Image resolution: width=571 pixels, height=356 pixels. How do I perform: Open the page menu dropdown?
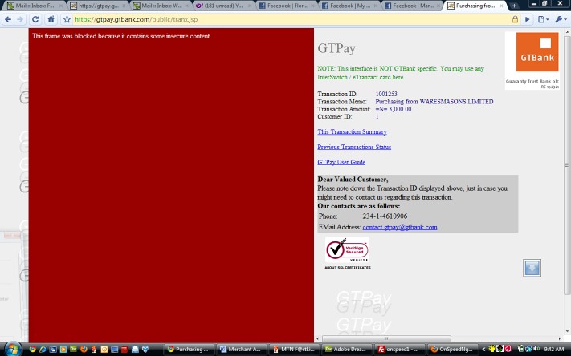(x=544, y=19)
